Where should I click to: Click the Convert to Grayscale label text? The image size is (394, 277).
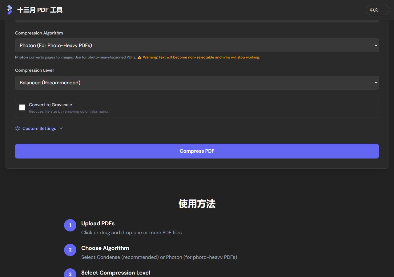pyautogui.click(x=50, y=105)
